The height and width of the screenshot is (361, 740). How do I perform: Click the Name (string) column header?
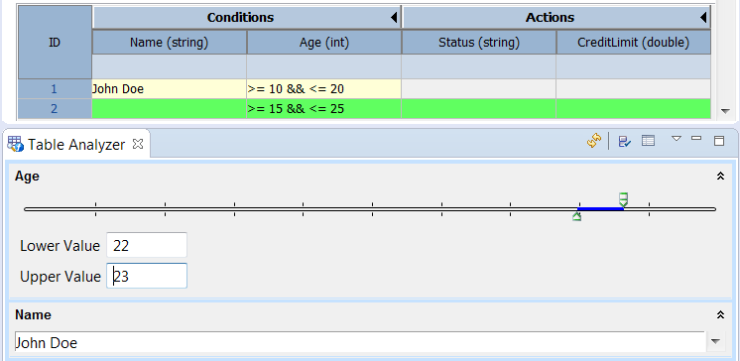[170, 43]
